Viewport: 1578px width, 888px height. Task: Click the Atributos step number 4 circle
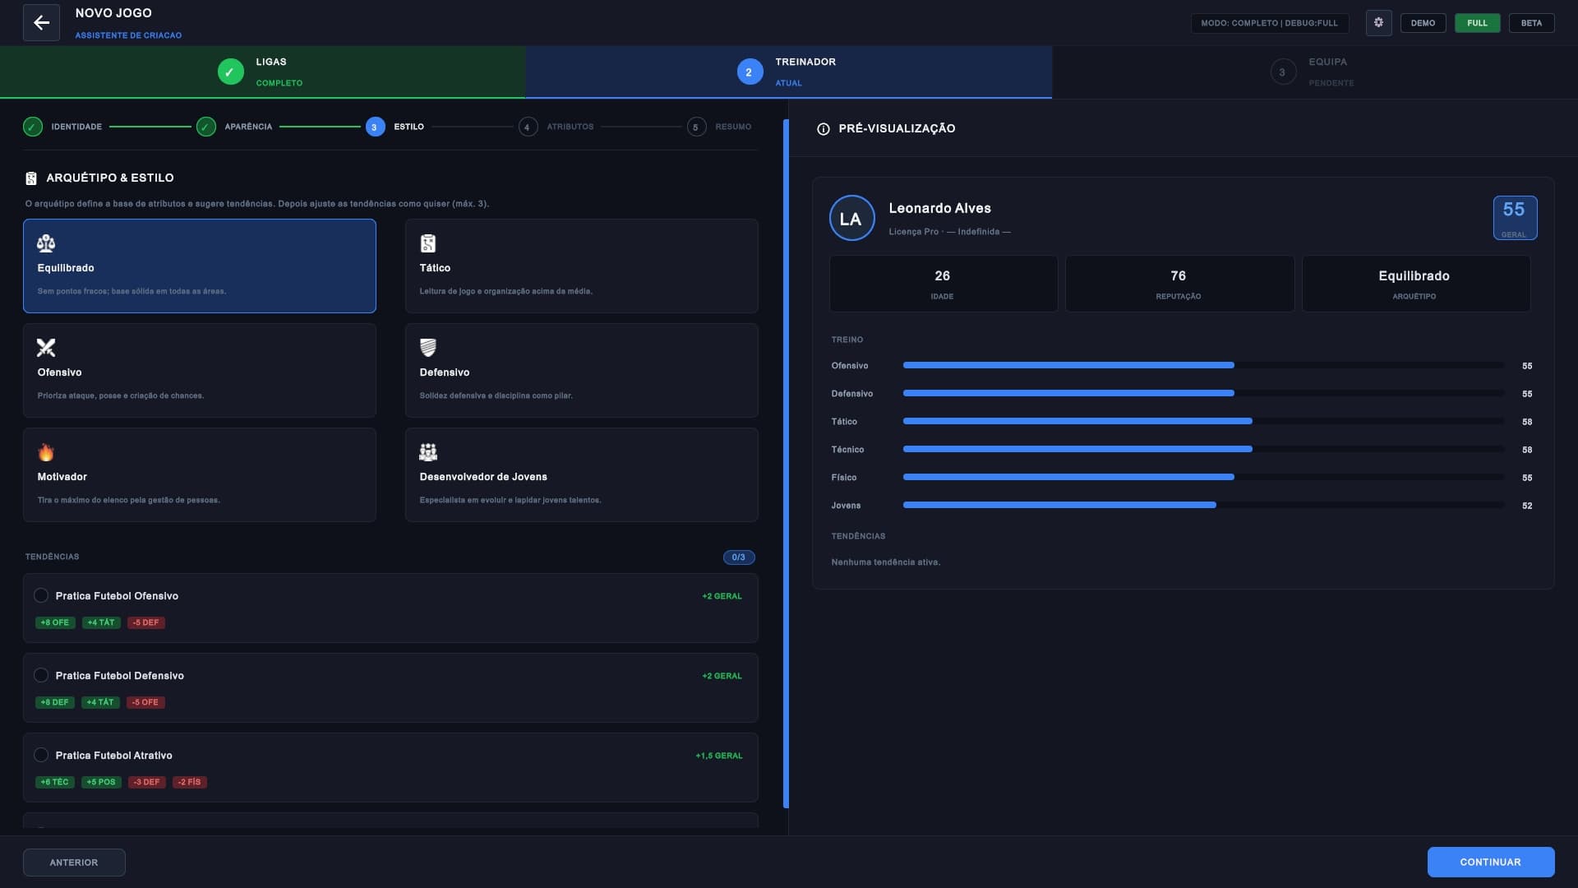pos(528,127)
